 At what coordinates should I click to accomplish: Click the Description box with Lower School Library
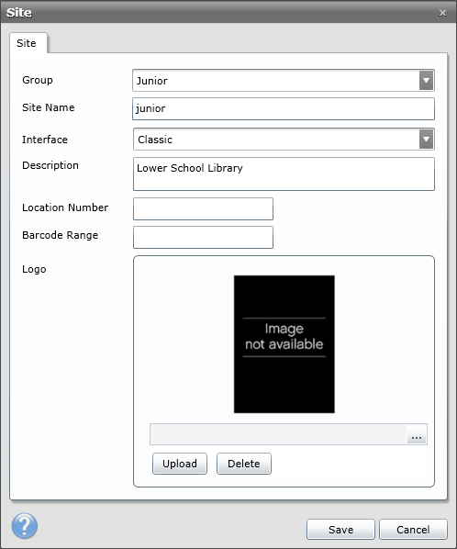pyautogui.click(x=284, y=174)
